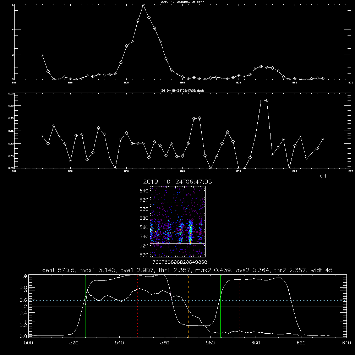Click the lower white horizontal line on the heat map
Viewport: 355px width, 355px height.
(177, 244)
